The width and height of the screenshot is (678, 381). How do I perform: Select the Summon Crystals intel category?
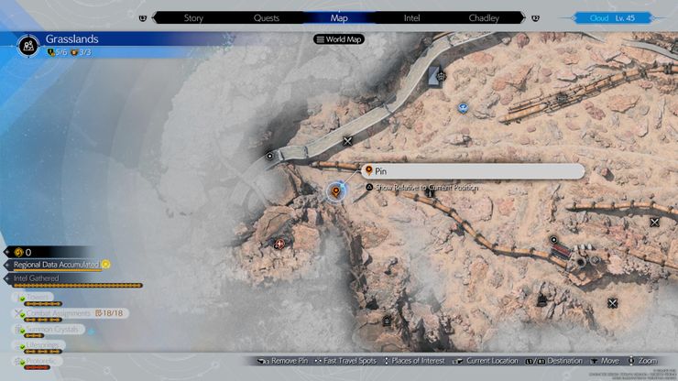click(48, 329)
